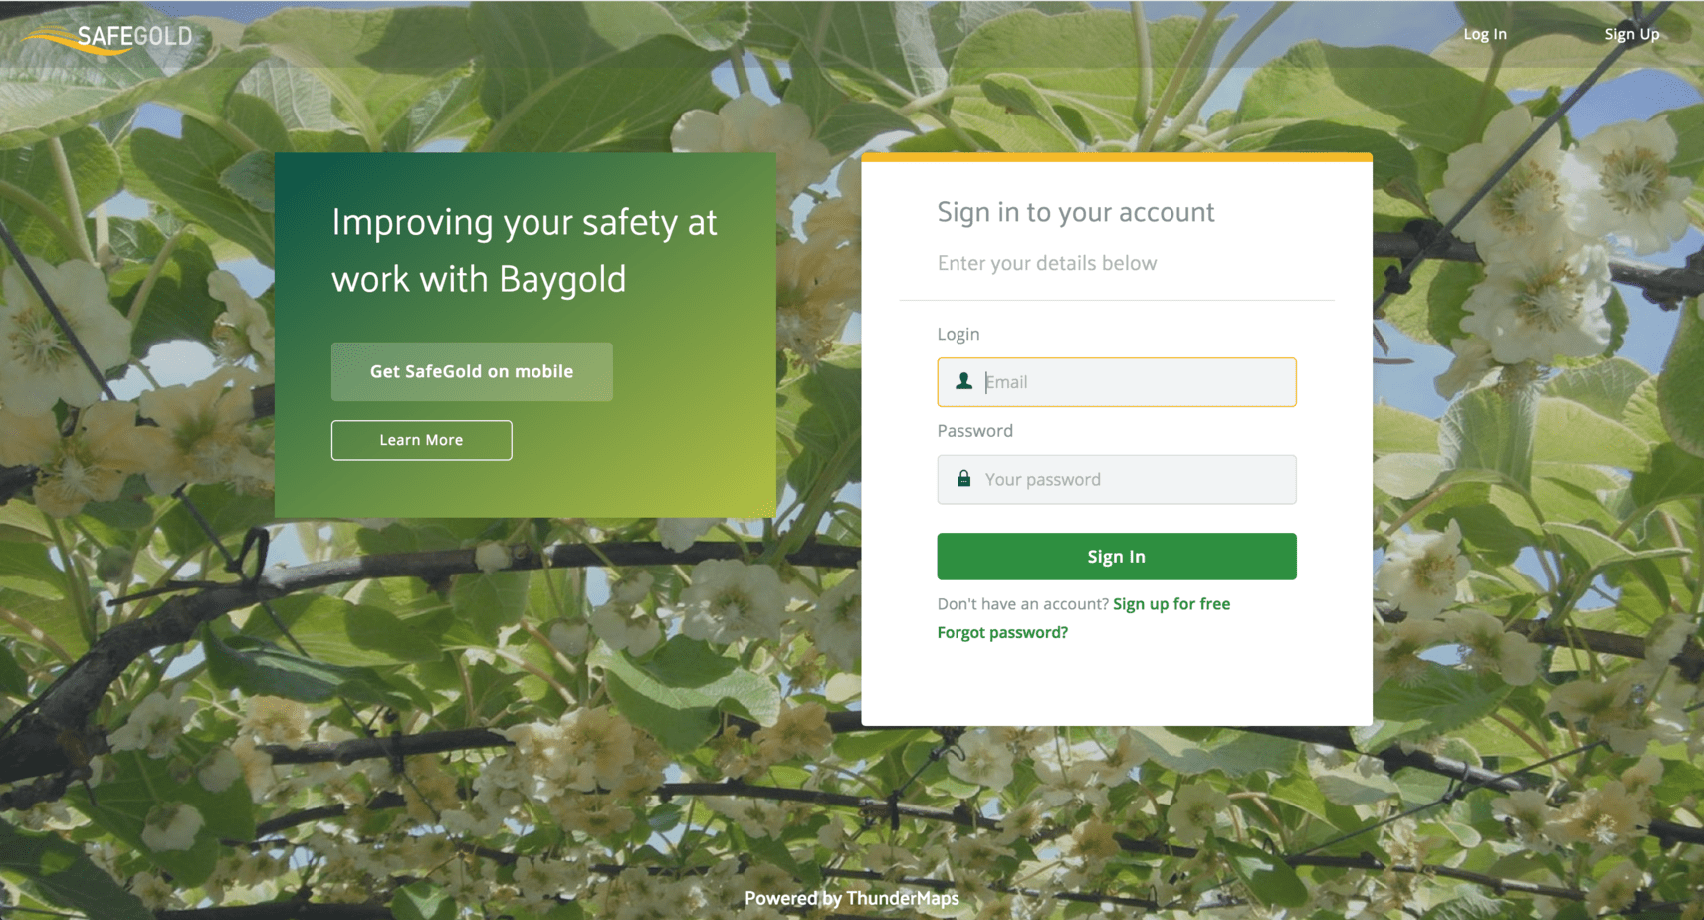The width and height of the screenshot is (1704, 920).
Task: Click the user icon in the email field
Action: (963, 381)
